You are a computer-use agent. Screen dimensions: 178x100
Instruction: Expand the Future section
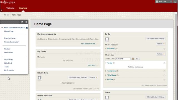106,80
